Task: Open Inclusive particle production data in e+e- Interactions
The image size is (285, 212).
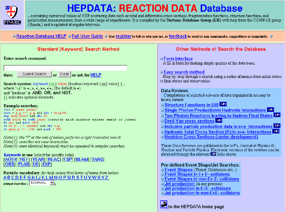Action: pos(218,127)
